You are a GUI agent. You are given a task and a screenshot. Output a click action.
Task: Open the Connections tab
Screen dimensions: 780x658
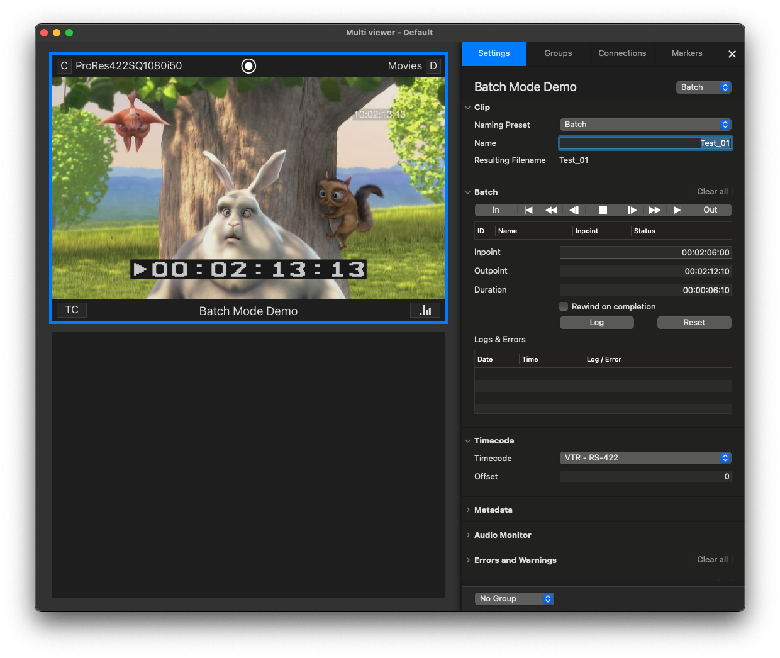(x=622, y=53)
